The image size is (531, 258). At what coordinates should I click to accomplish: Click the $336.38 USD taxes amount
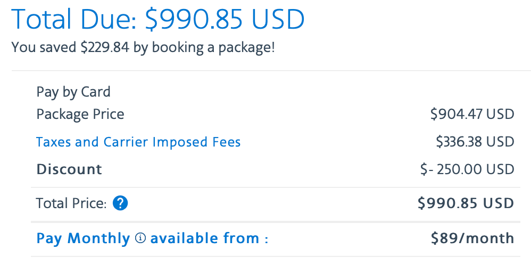tap(475, 142)
